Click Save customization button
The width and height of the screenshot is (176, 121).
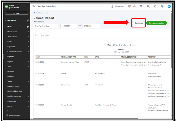coord(156,23)
